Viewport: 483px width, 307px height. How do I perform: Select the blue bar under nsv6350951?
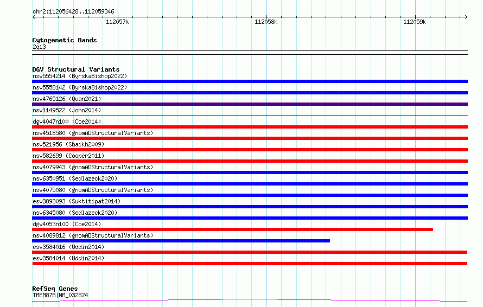pos(250,184)
